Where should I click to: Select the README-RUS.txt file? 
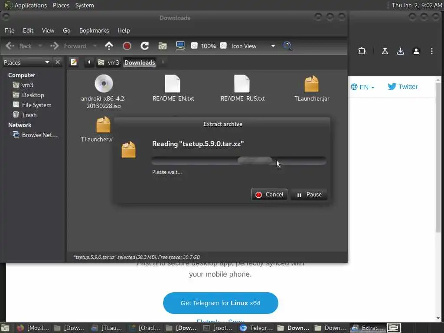point(242,88)
